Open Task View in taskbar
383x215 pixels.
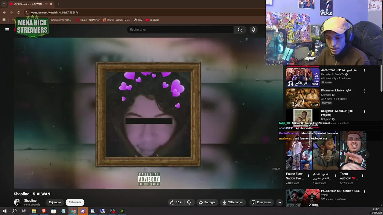point(24,211)
